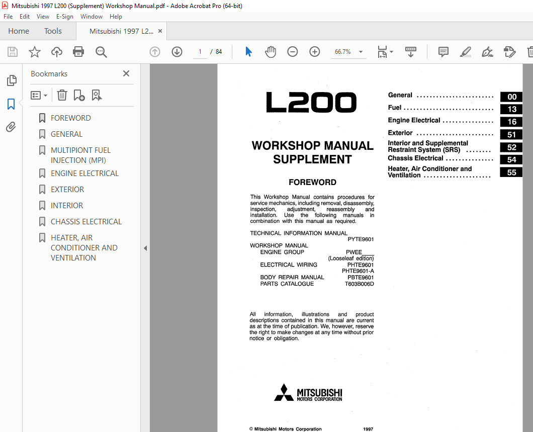
Task: Open the page thumbnails panel icon
Action: point(12,80)
